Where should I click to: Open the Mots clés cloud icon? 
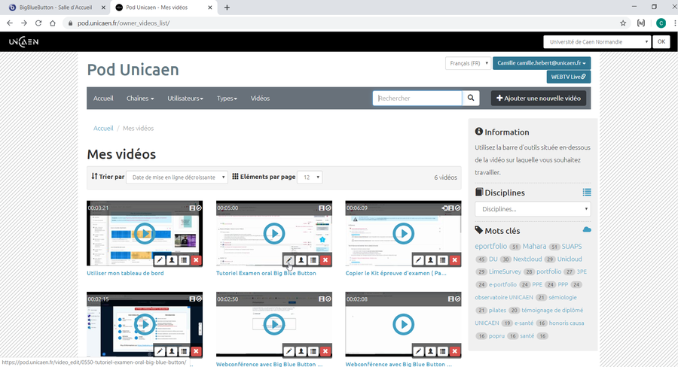tap(587, 229)
